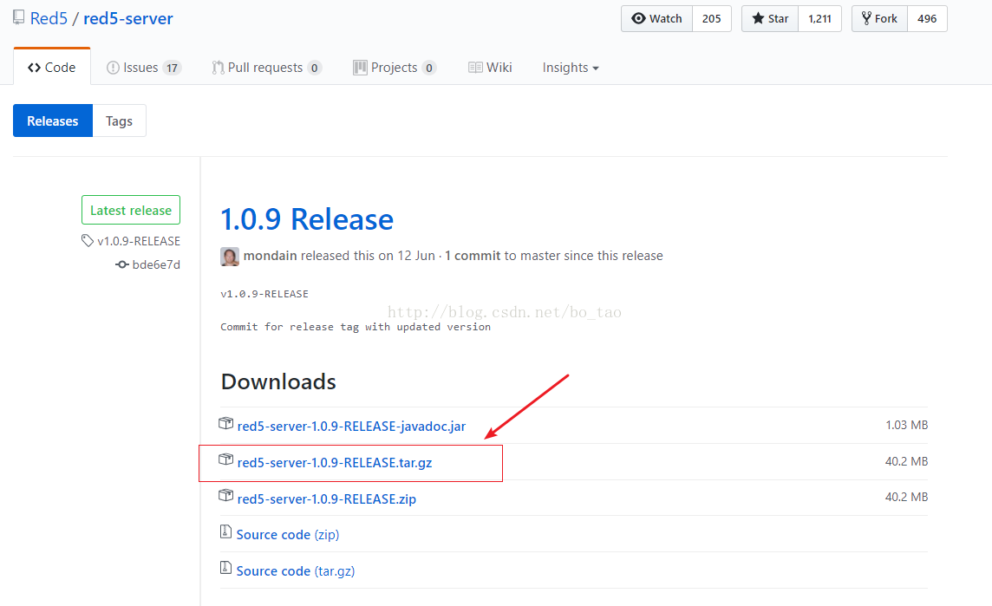Open the 1.0.9 Release title

pos(307,219)
